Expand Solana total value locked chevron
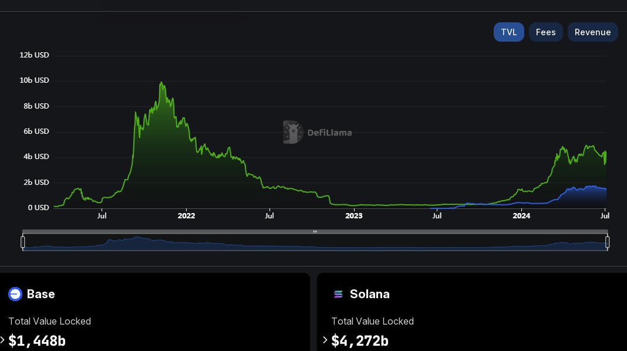The width and height of the screenshot is (627, 351). coord(325,340)
